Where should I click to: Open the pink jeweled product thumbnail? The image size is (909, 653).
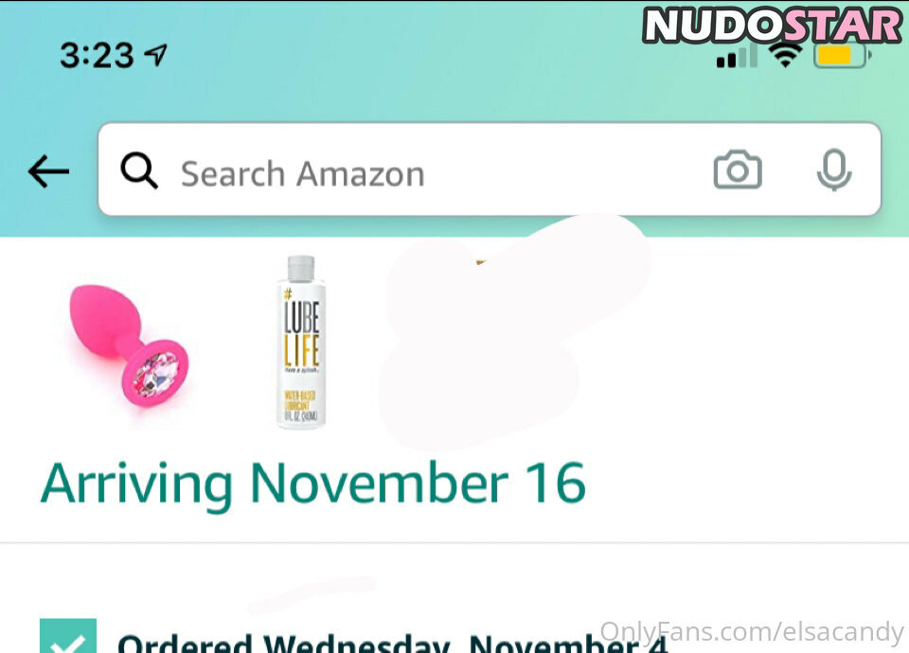[x=129, y=345]
